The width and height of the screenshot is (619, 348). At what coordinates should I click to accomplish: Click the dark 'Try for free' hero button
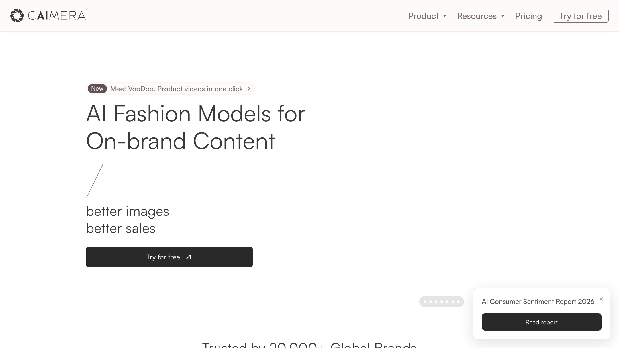tap(169, 257)
